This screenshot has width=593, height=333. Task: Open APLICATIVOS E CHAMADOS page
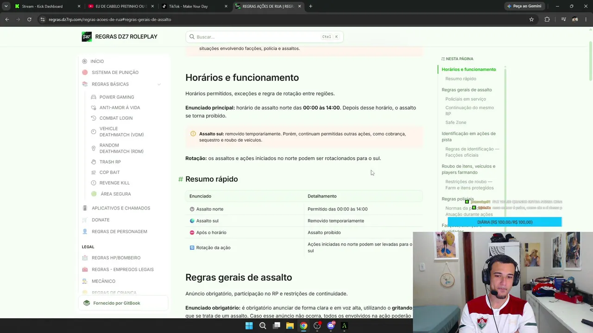click(120, 208)
